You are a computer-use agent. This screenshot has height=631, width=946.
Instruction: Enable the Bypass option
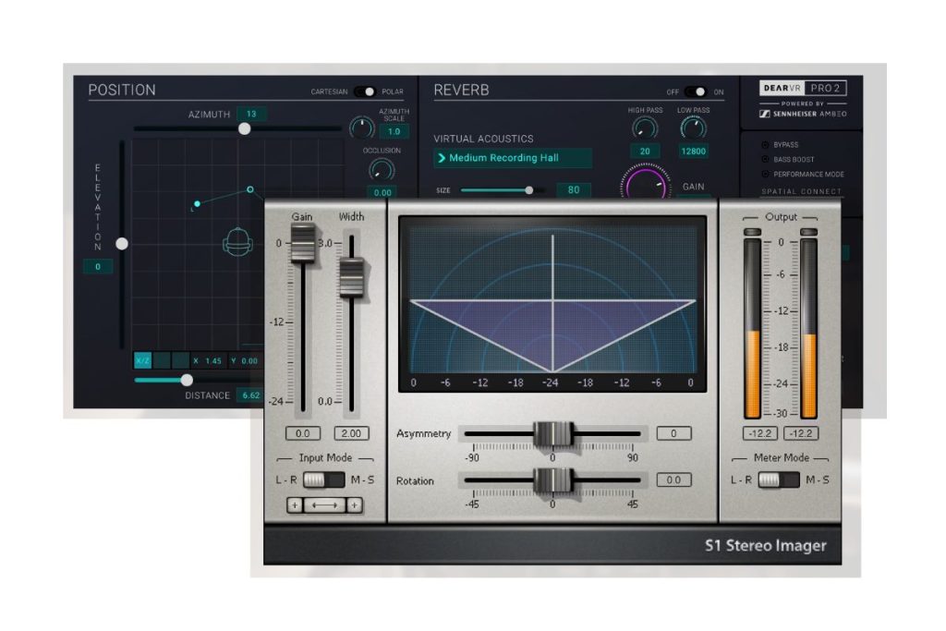(x=765, y=145)
